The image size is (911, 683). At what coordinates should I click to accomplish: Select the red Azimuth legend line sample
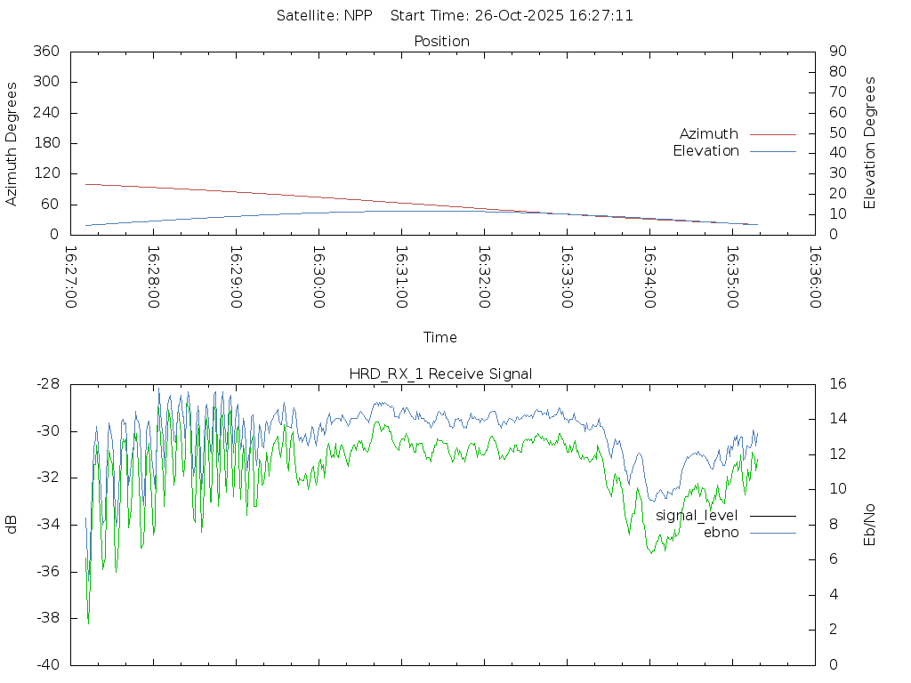tap(772, 134)
